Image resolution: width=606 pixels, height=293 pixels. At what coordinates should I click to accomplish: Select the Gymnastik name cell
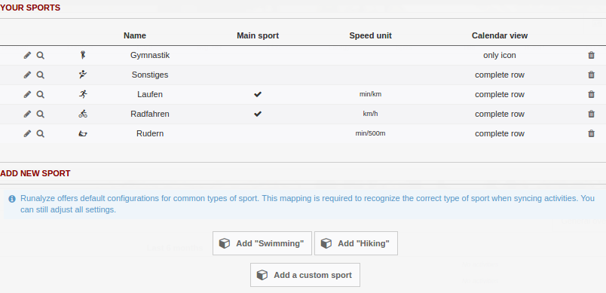pyautogui.click(x=150, y=55)
